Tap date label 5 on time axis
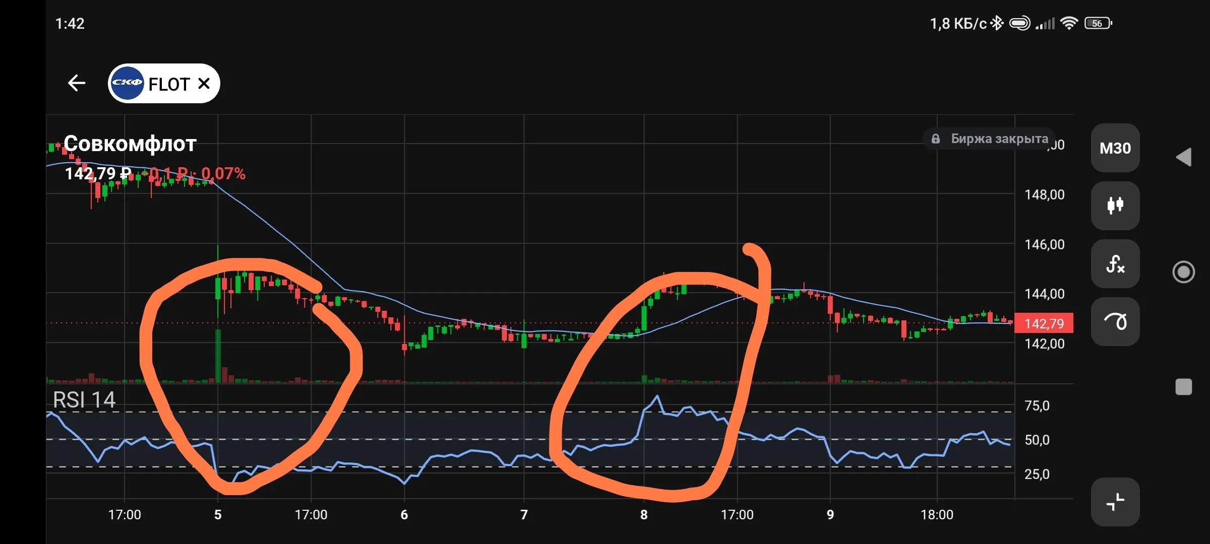1210x544 pixels. [218, 515]
